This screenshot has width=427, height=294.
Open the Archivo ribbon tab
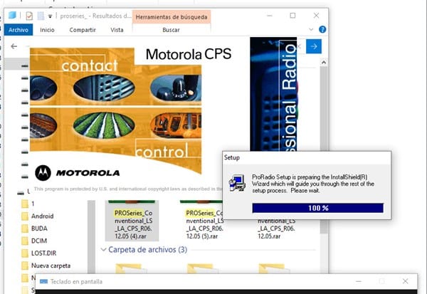tap(19, 30)
